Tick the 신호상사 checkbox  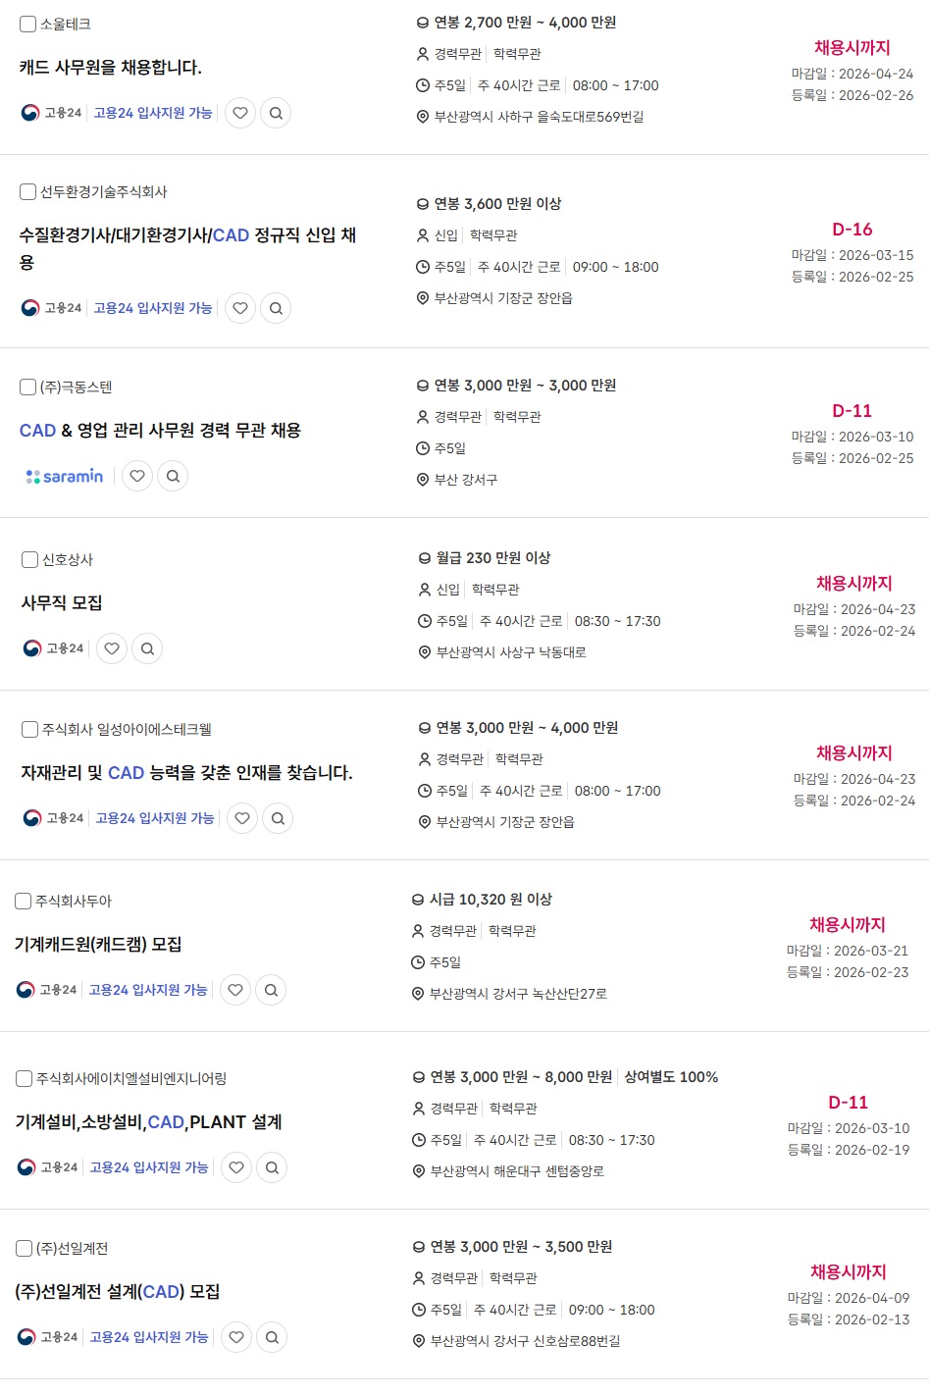click(30, 559)
